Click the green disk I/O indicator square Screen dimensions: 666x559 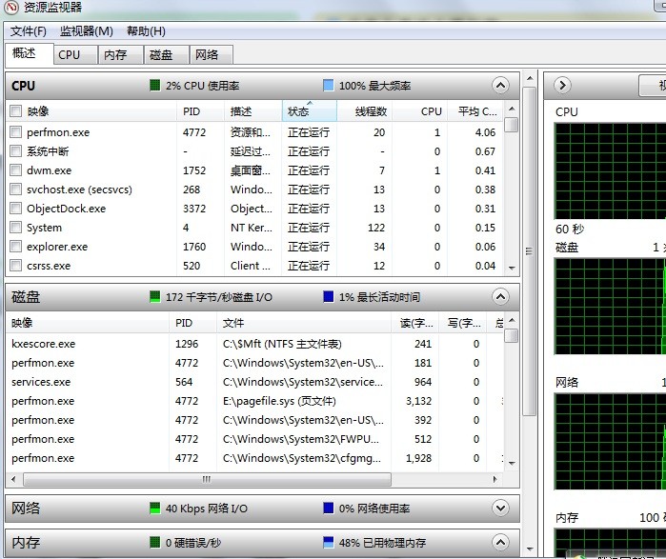tap(155, 297)
